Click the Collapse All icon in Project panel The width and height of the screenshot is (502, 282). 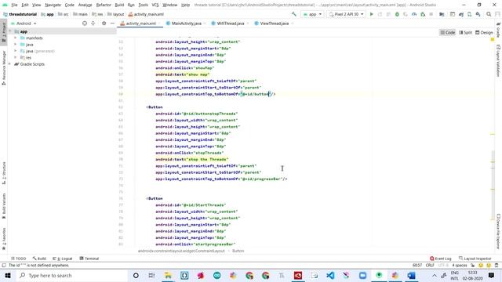(93, 23)
